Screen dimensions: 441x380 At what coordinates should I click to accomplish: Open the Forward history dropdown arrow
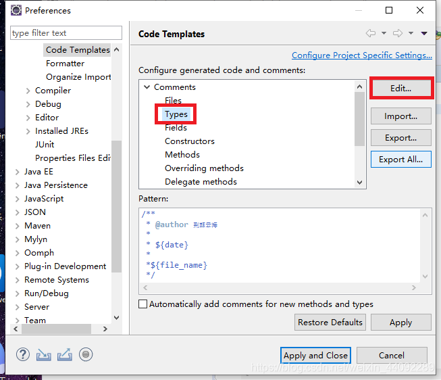[411, 33]
